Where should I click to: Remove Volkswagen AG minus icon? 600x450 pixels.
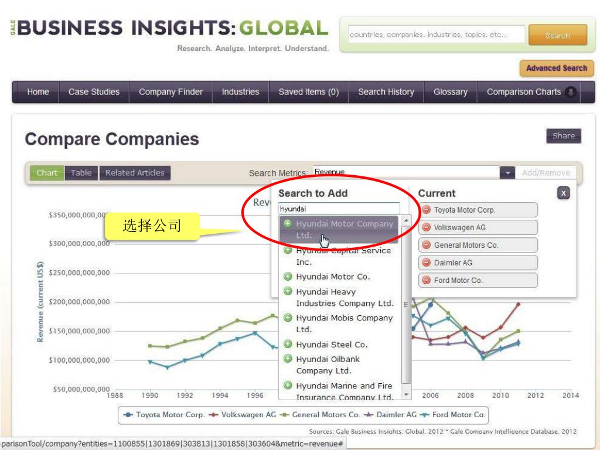coord(427,227)
